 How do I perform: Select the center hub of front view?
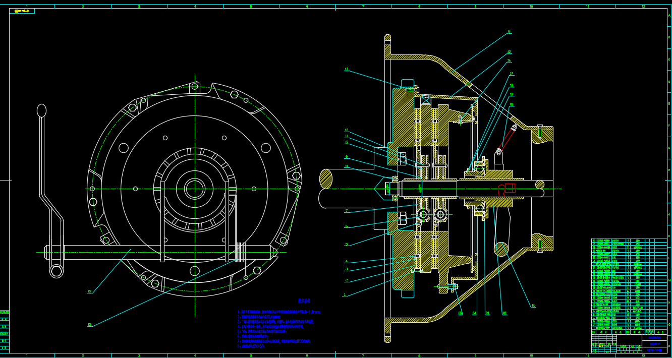click(195, 189)
